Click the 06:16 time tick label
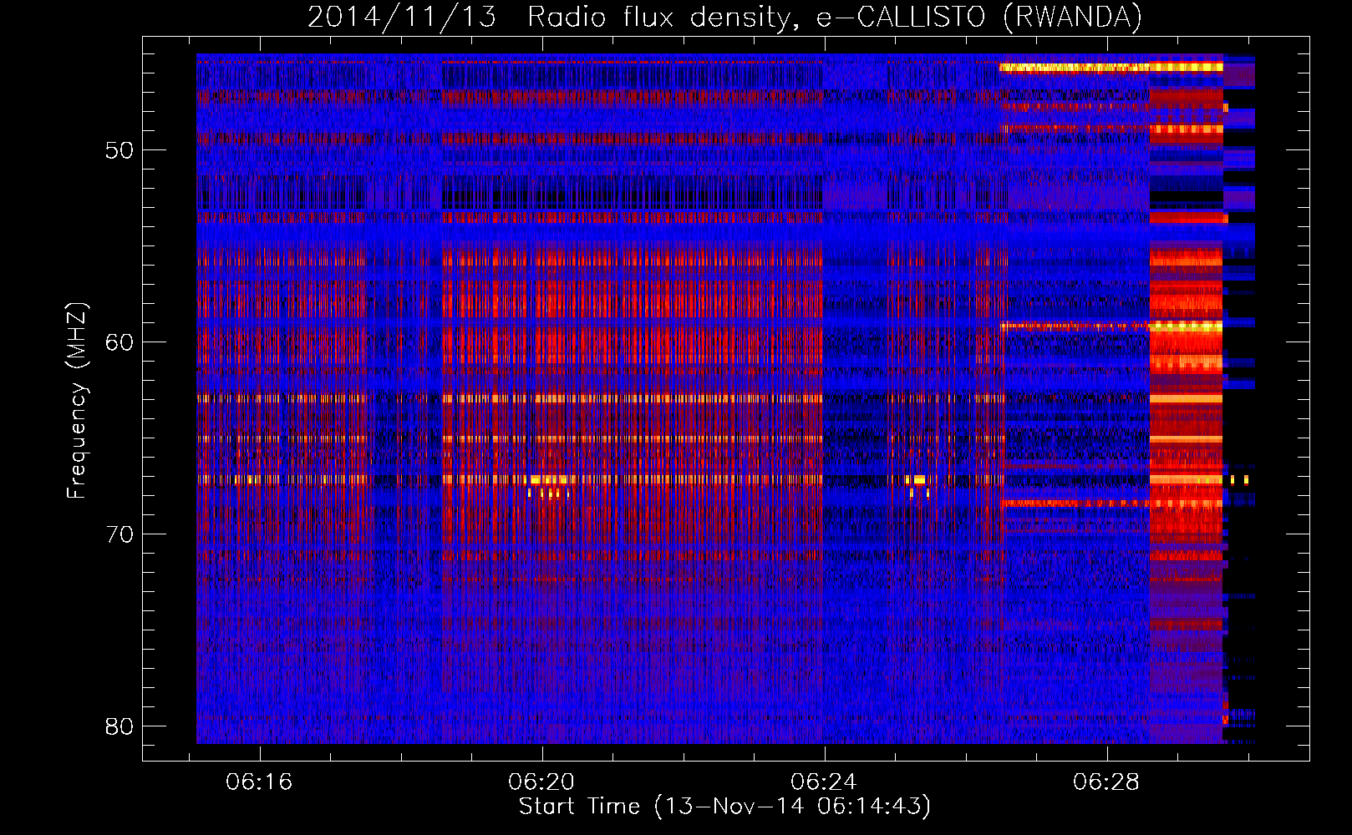Screen dimensions: 1352x835 pos(259,782)
